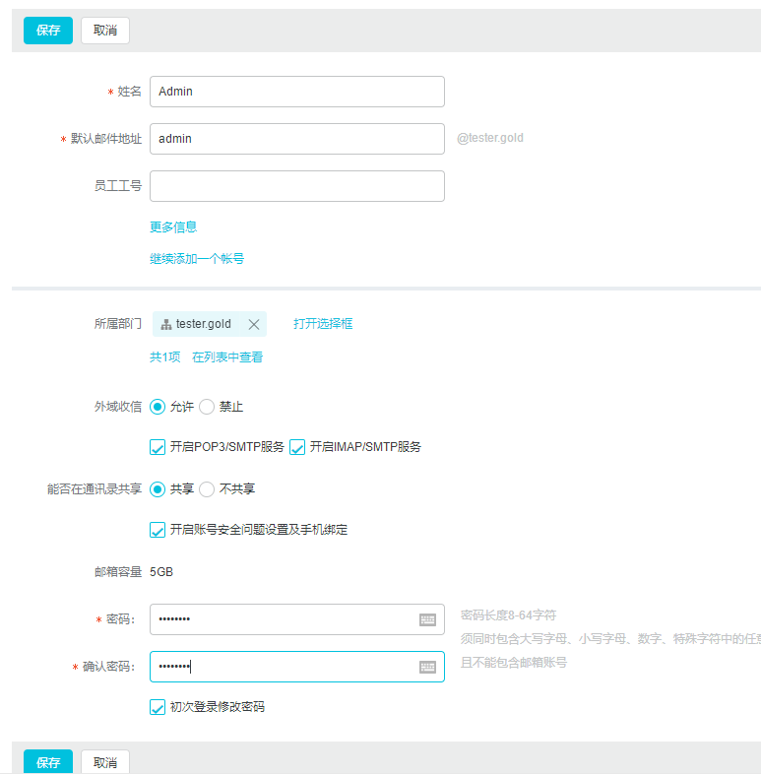Click the bottom 取消 button

click(105, 762)
